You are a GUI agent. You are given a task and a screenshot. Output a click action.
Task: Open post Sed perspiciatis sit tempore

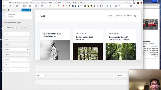tap(85, 38)
